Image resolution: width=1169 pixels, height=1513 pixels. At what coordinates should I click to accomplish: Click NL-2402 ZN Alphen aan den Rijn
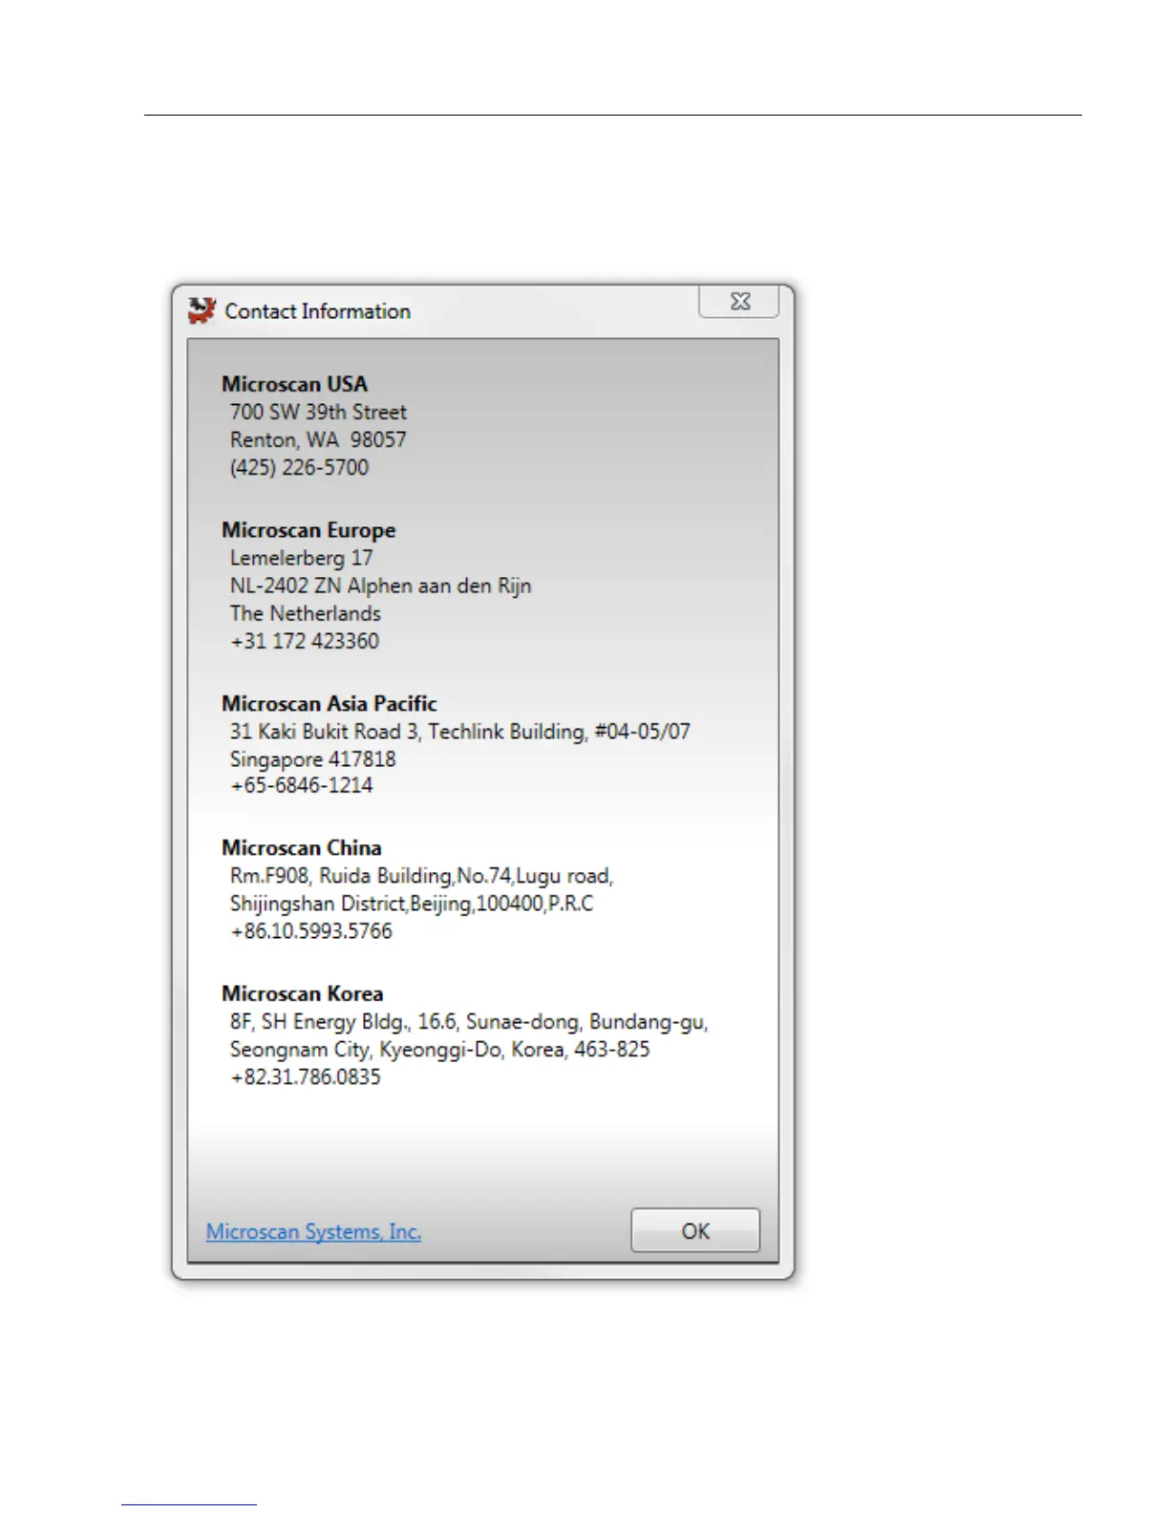[380, 586]
